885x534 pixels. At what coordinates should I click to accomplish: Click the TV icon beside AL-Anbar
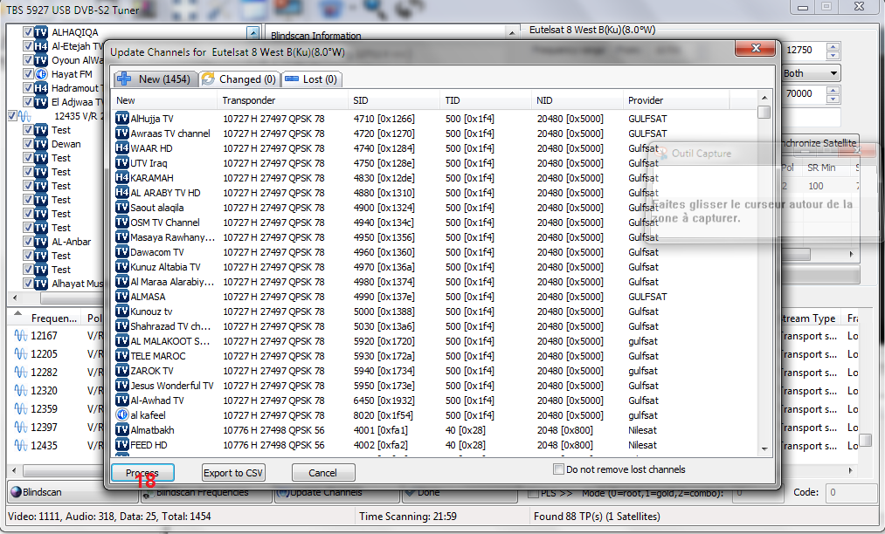(x=41, y=242)
